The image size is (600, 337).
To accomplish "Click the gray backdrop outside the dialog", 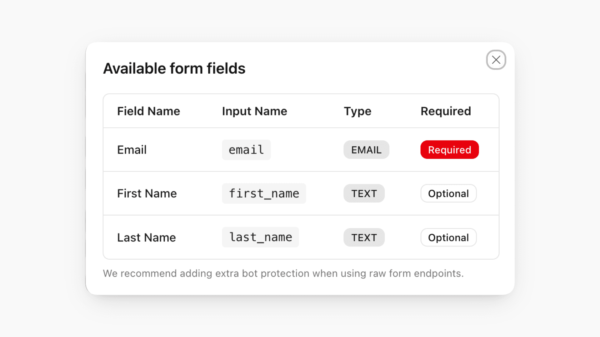I will coord(41,168).
